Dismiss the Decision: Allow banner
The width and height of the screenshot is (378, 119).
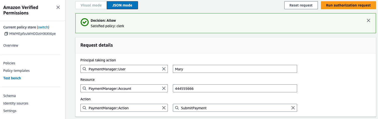pyautogui.click(x=368, y=20)
